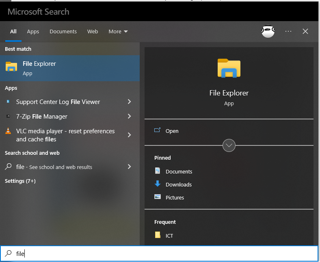Screen dimensions: 320x262
Task: Select 'VLC media player - reset preferences' result
Action: (65, 135)
